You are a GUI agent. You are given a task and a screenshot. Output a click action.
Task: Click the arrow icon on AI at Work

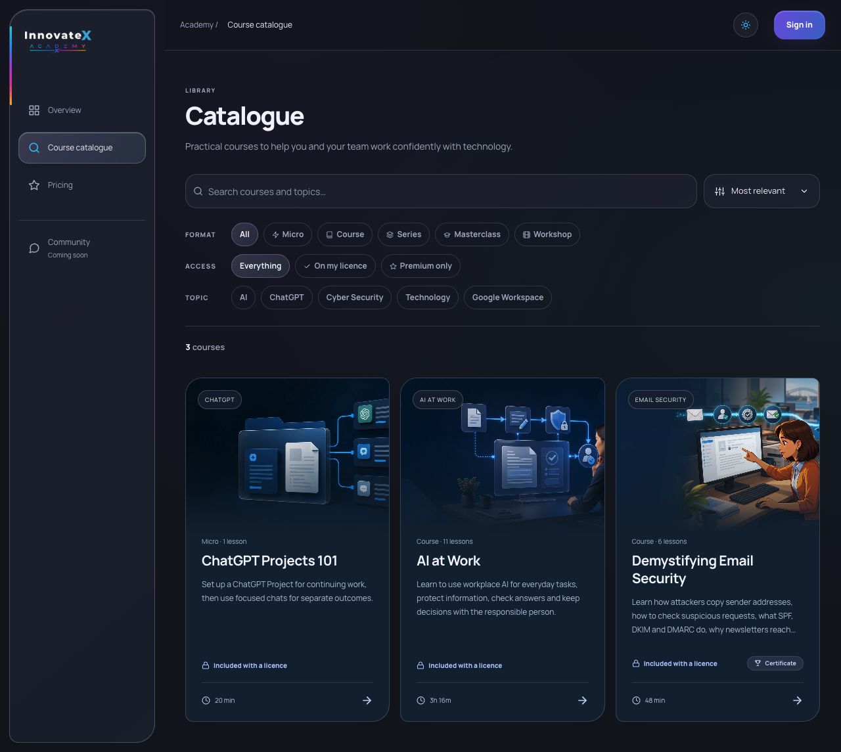(582, 701)
